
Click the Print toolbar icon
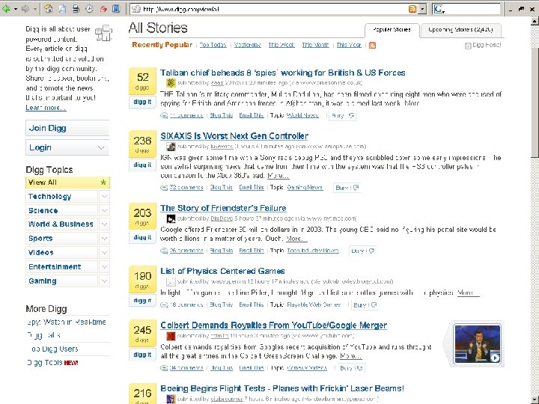(76, 9)
